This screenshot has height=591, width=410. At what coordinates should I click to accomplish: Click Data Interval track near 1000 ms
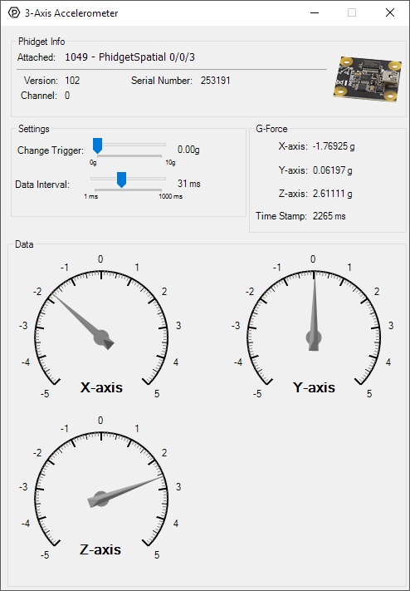pyautogui.click(x=162, y=179)
